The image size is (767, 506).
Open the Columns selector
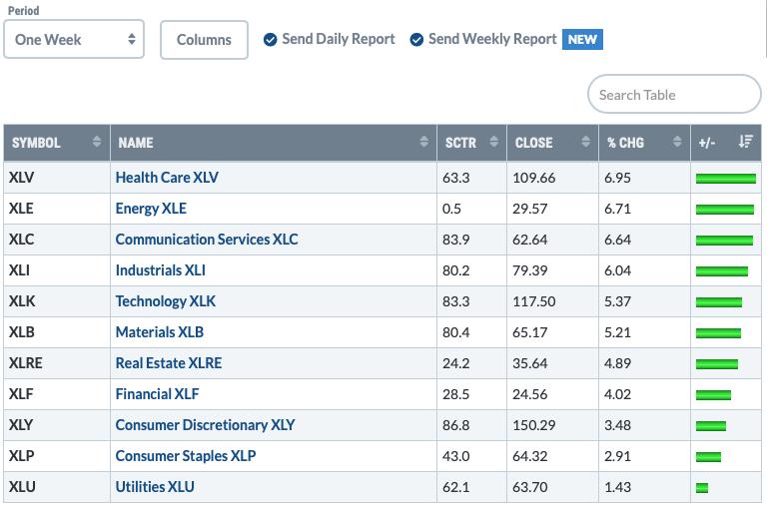[204, 40]
